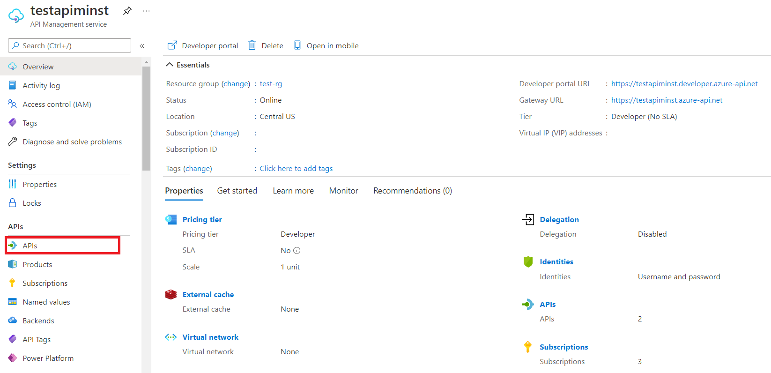The image size is (771, 373).
Task: Open the Gateway URL link
Action: (x=667, y=100)
